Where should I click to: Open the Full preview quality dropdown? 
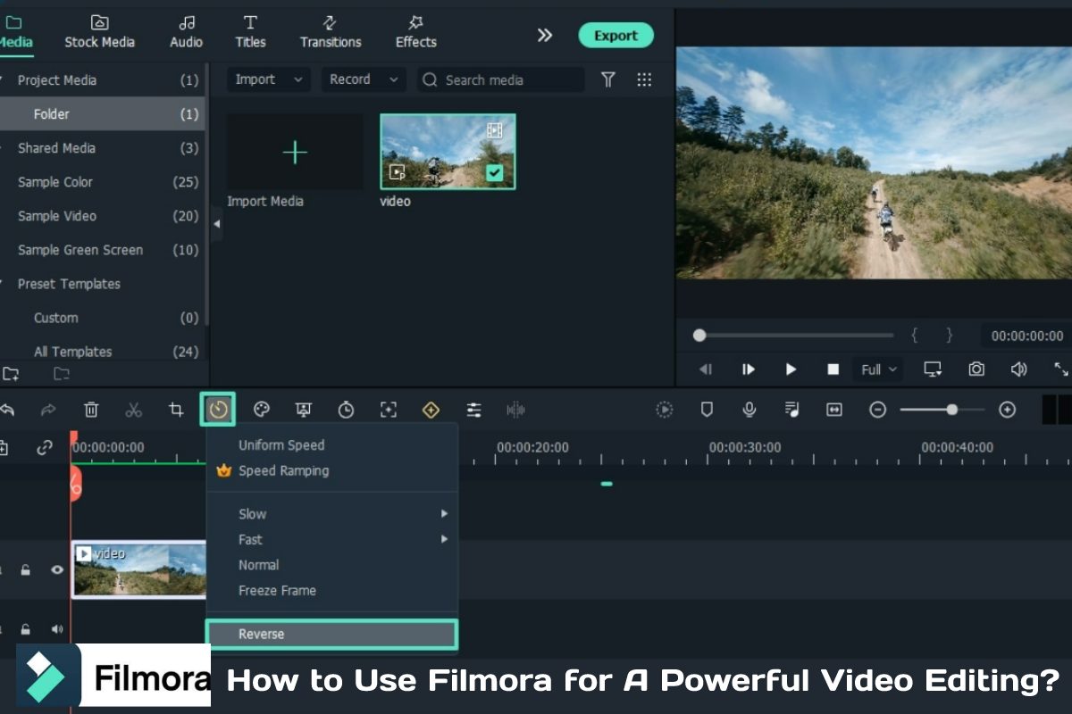[878, 369]
